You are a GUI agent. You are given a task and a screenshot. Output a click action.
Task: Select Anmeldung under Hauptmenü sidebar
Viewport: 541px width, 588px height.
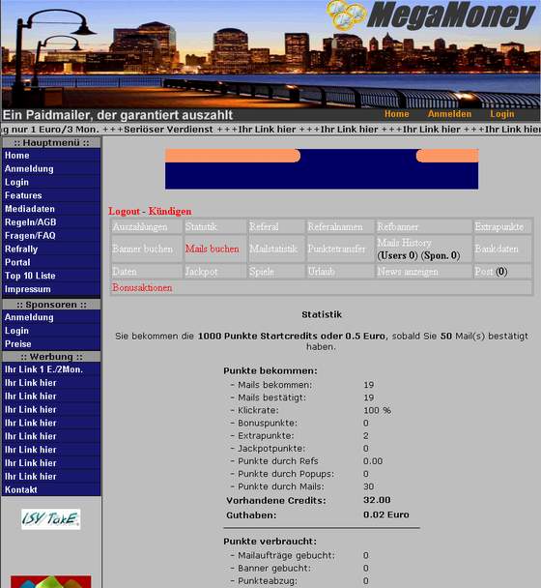[x=29, y=168]
